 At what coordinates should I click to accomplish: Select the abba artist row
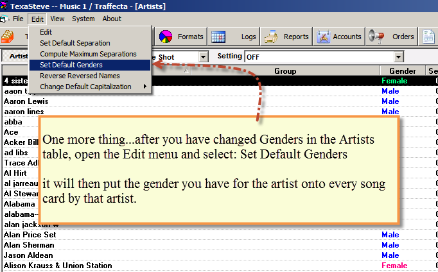[x=13, y=122]
